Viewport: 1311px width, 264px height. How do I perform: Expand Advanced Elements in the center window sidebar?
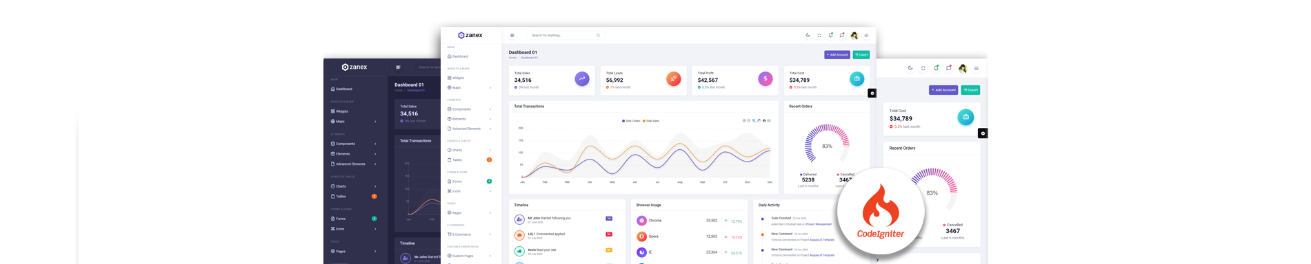pos(469,129)
